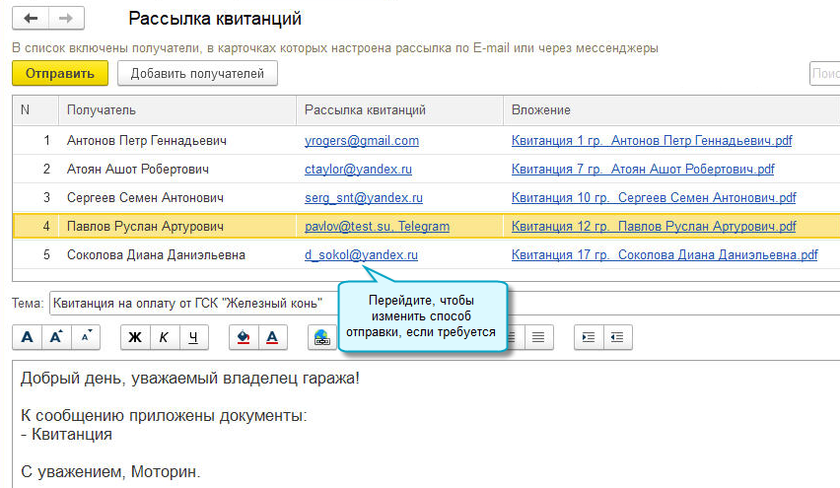Increase the font size

56,337
